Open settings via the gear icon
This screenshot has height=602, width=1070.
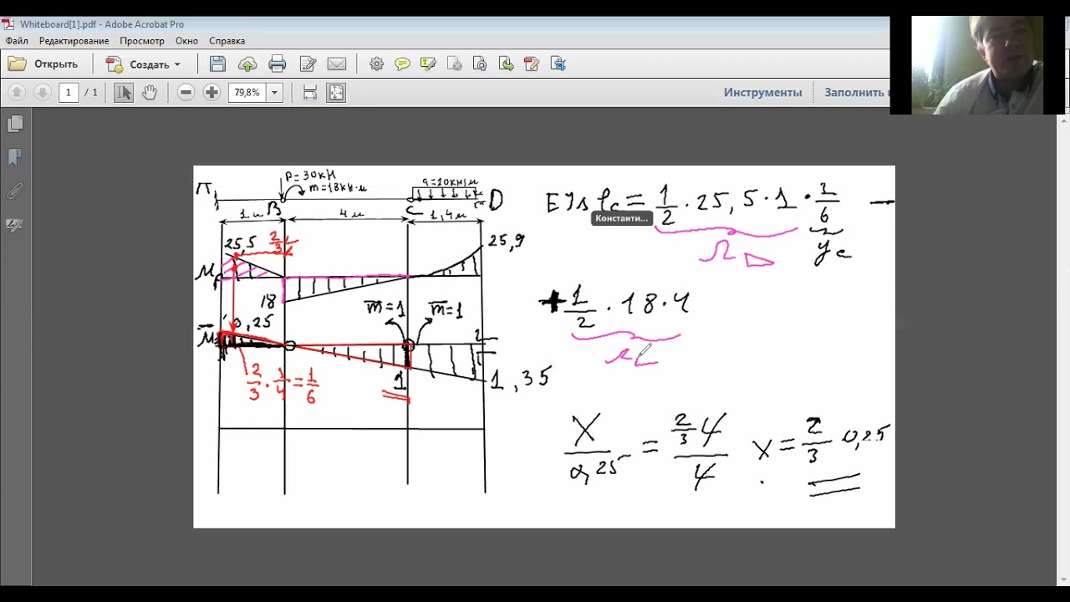(x=377, y=64)
